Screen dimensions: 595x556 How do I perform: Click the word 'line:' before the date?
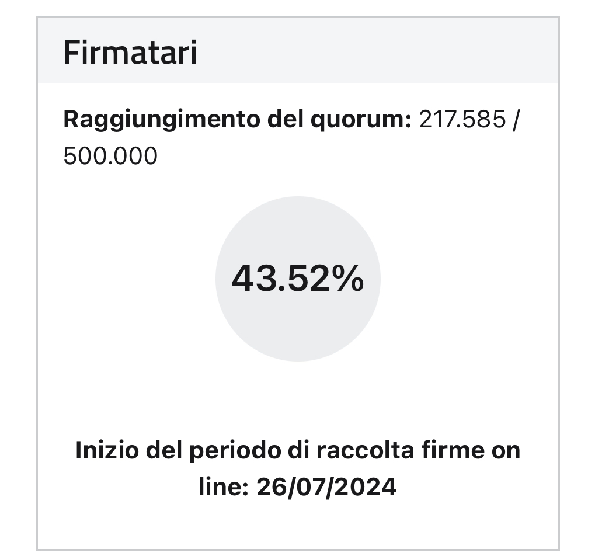pos(224,487)
